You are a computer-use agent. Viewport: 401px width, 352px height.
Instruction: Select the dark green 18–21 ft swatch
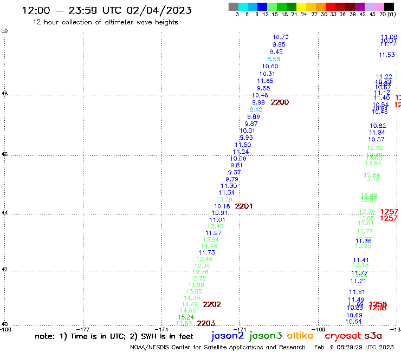(292, 6)
